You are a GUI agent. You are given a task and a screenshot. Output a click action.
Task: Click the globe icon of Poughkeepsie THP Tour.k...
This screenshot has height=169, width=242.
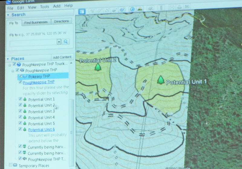coord(19,64)
